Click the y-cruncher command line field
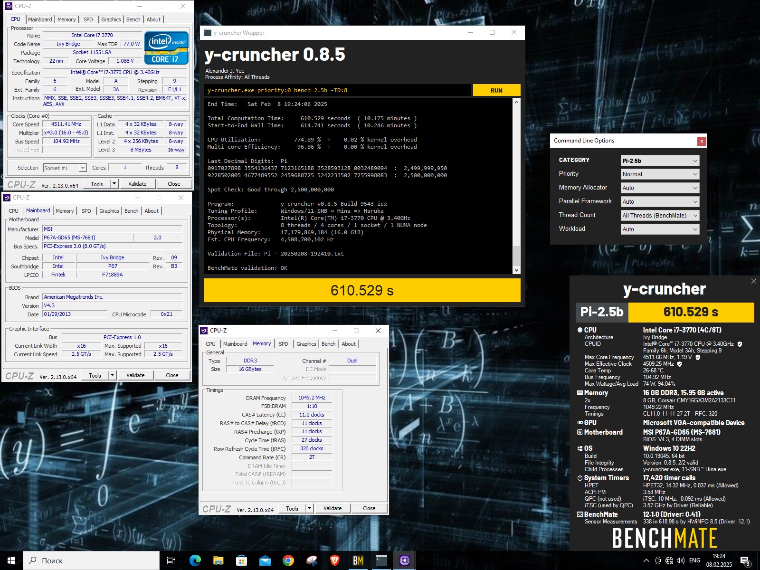This screenshot has height=570, width=760. click(x=338, y=90)
